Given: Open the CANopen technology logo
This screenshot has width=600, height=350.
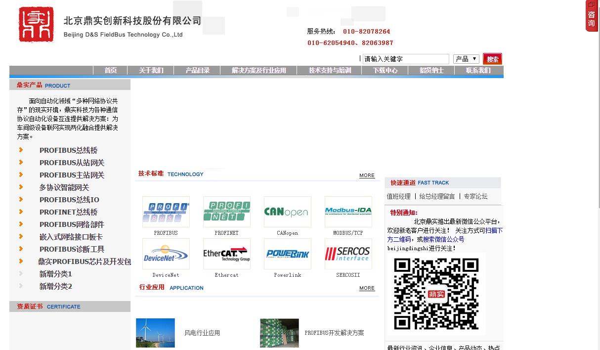Looking at the screenshot, I should tap(287, 212).
